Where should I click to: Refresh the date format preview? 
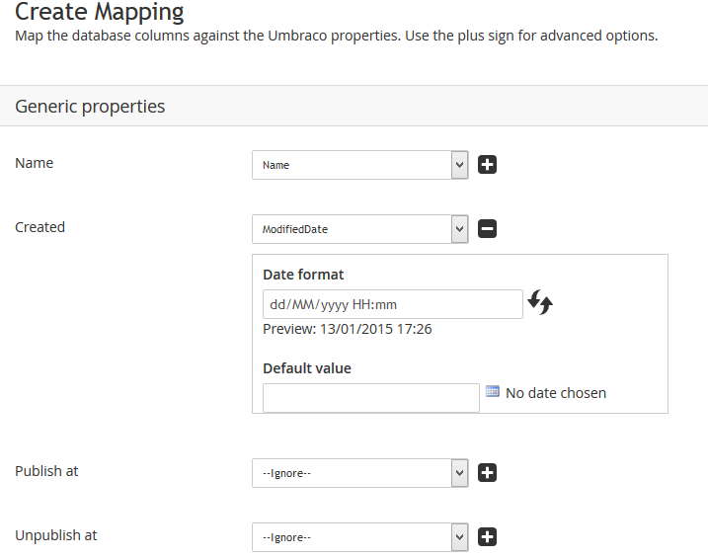pyautogui.click(x=540, y=302)
